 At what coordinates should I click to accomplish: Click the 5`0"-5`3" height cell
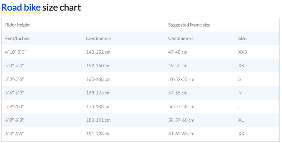[15, 66]
